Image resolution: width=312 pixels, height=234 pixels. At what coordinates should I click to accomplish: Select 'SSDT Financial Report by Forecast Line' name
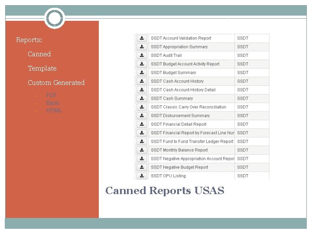[x=192, y=133]
